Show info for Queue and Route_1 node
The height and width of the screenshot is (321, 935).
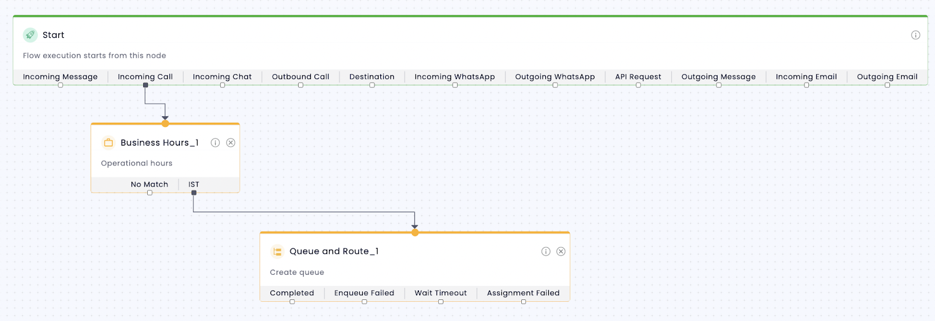click(x=546, y=251)
